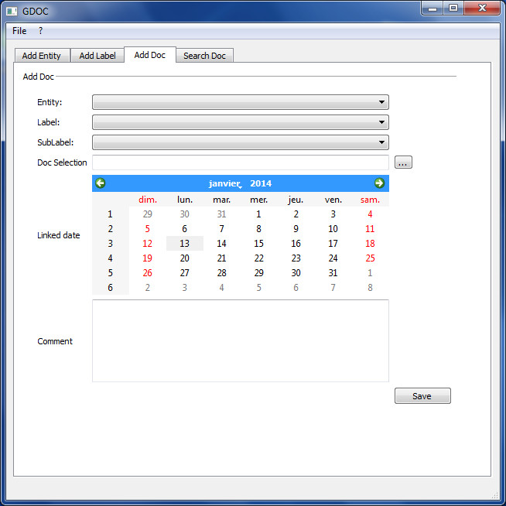Click the 2014 year field in calendar
Viewport: 506px width, 506px height.
coord(261,183)
